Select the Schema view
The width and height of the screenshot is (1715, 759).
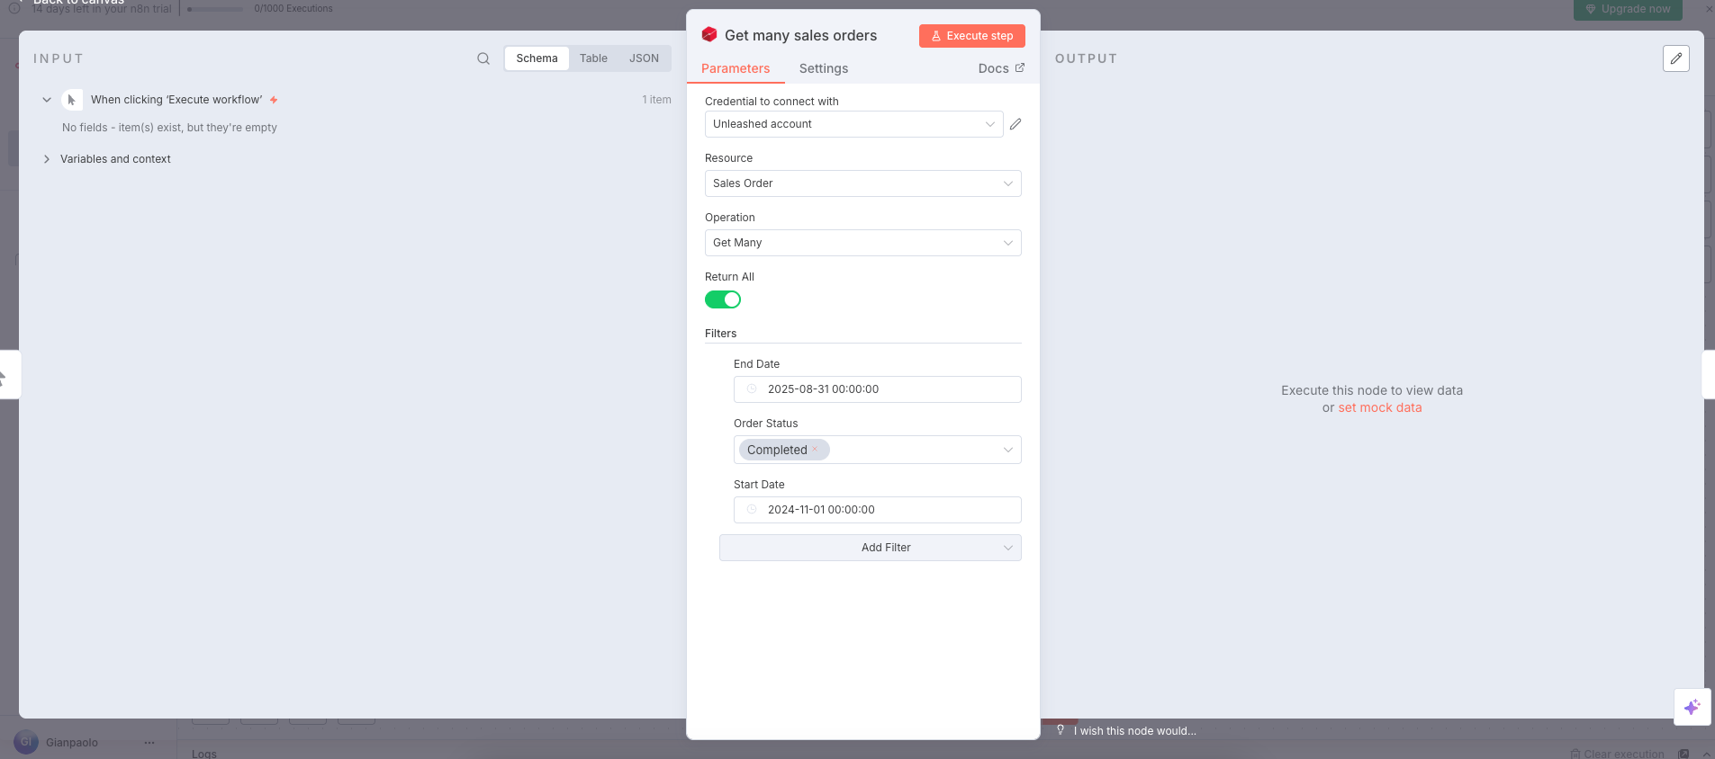537,58
